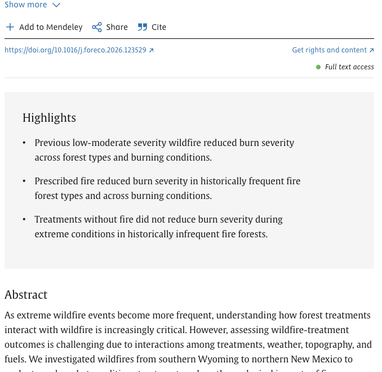
Task: Click the arrow icon after Get rights
Action: [371, 50]
